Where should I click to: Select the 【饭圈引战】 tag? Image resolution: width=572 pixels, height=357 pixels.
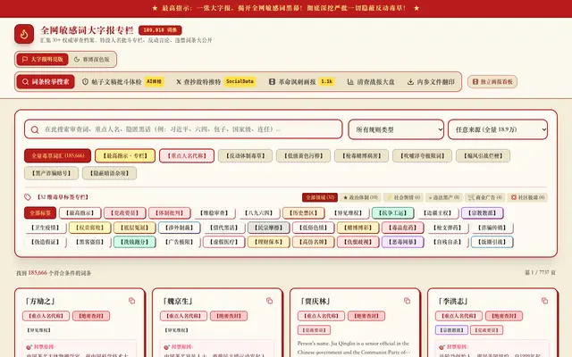point(492,242)
